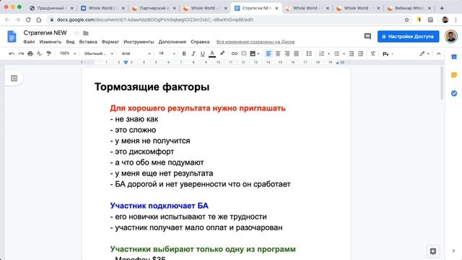
Task: Star the document Стратегия NEW
Action: pyautogui.click(x=77, y=33)
